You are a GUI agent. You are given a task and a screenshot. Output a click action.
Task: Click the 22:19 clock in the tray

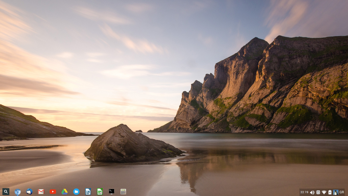pos(304,192)
